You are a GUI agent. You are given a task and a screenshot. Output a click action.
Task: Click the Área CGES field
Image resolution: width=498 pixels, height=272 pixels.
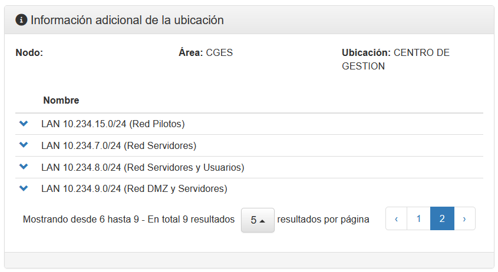[206, 52]
